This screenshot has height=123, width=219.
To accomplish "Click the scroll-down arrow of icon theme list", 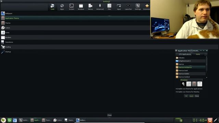I will (x=207, y=78).
